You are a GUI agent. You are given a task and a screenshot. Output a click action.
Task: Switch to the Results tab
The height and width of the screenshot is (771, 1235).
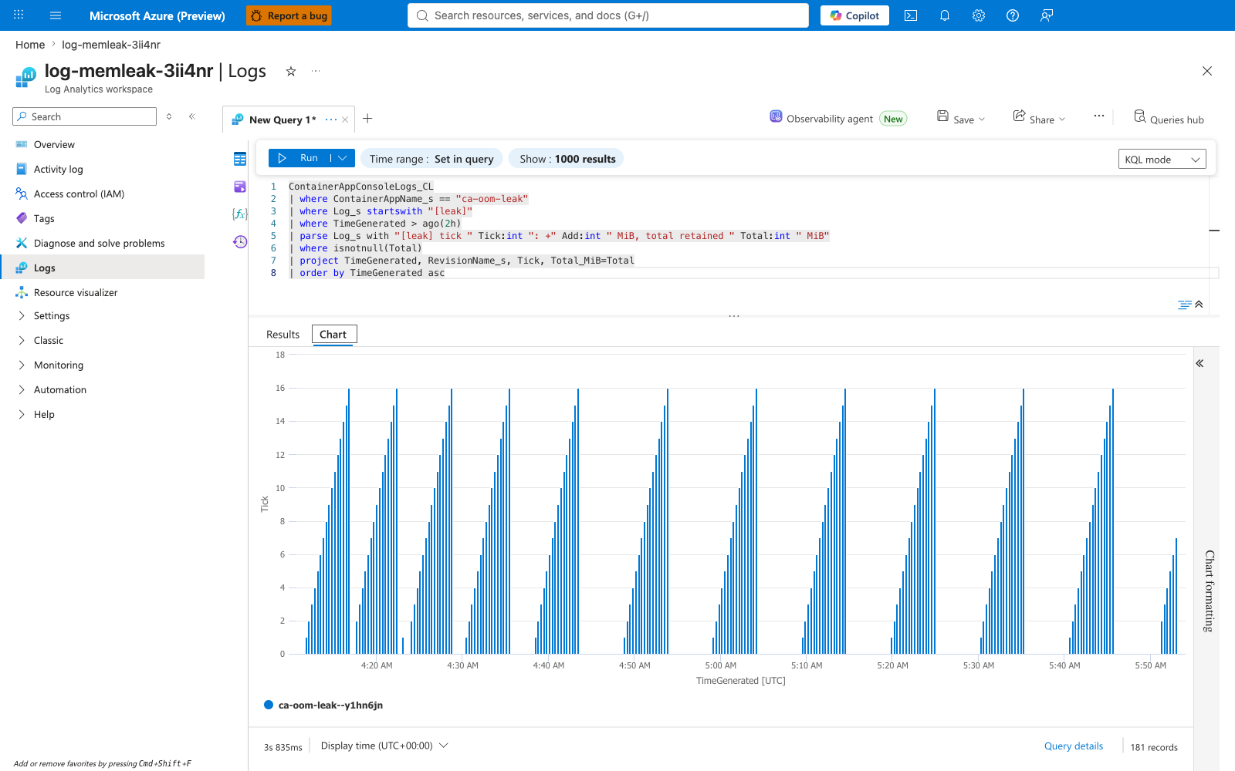[283, 335]
